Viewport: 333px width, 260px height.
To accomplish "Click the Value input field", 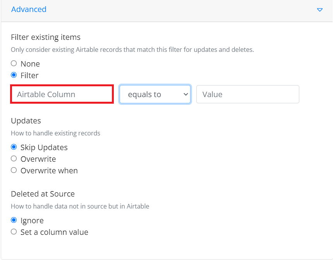I will coord(248,94).
